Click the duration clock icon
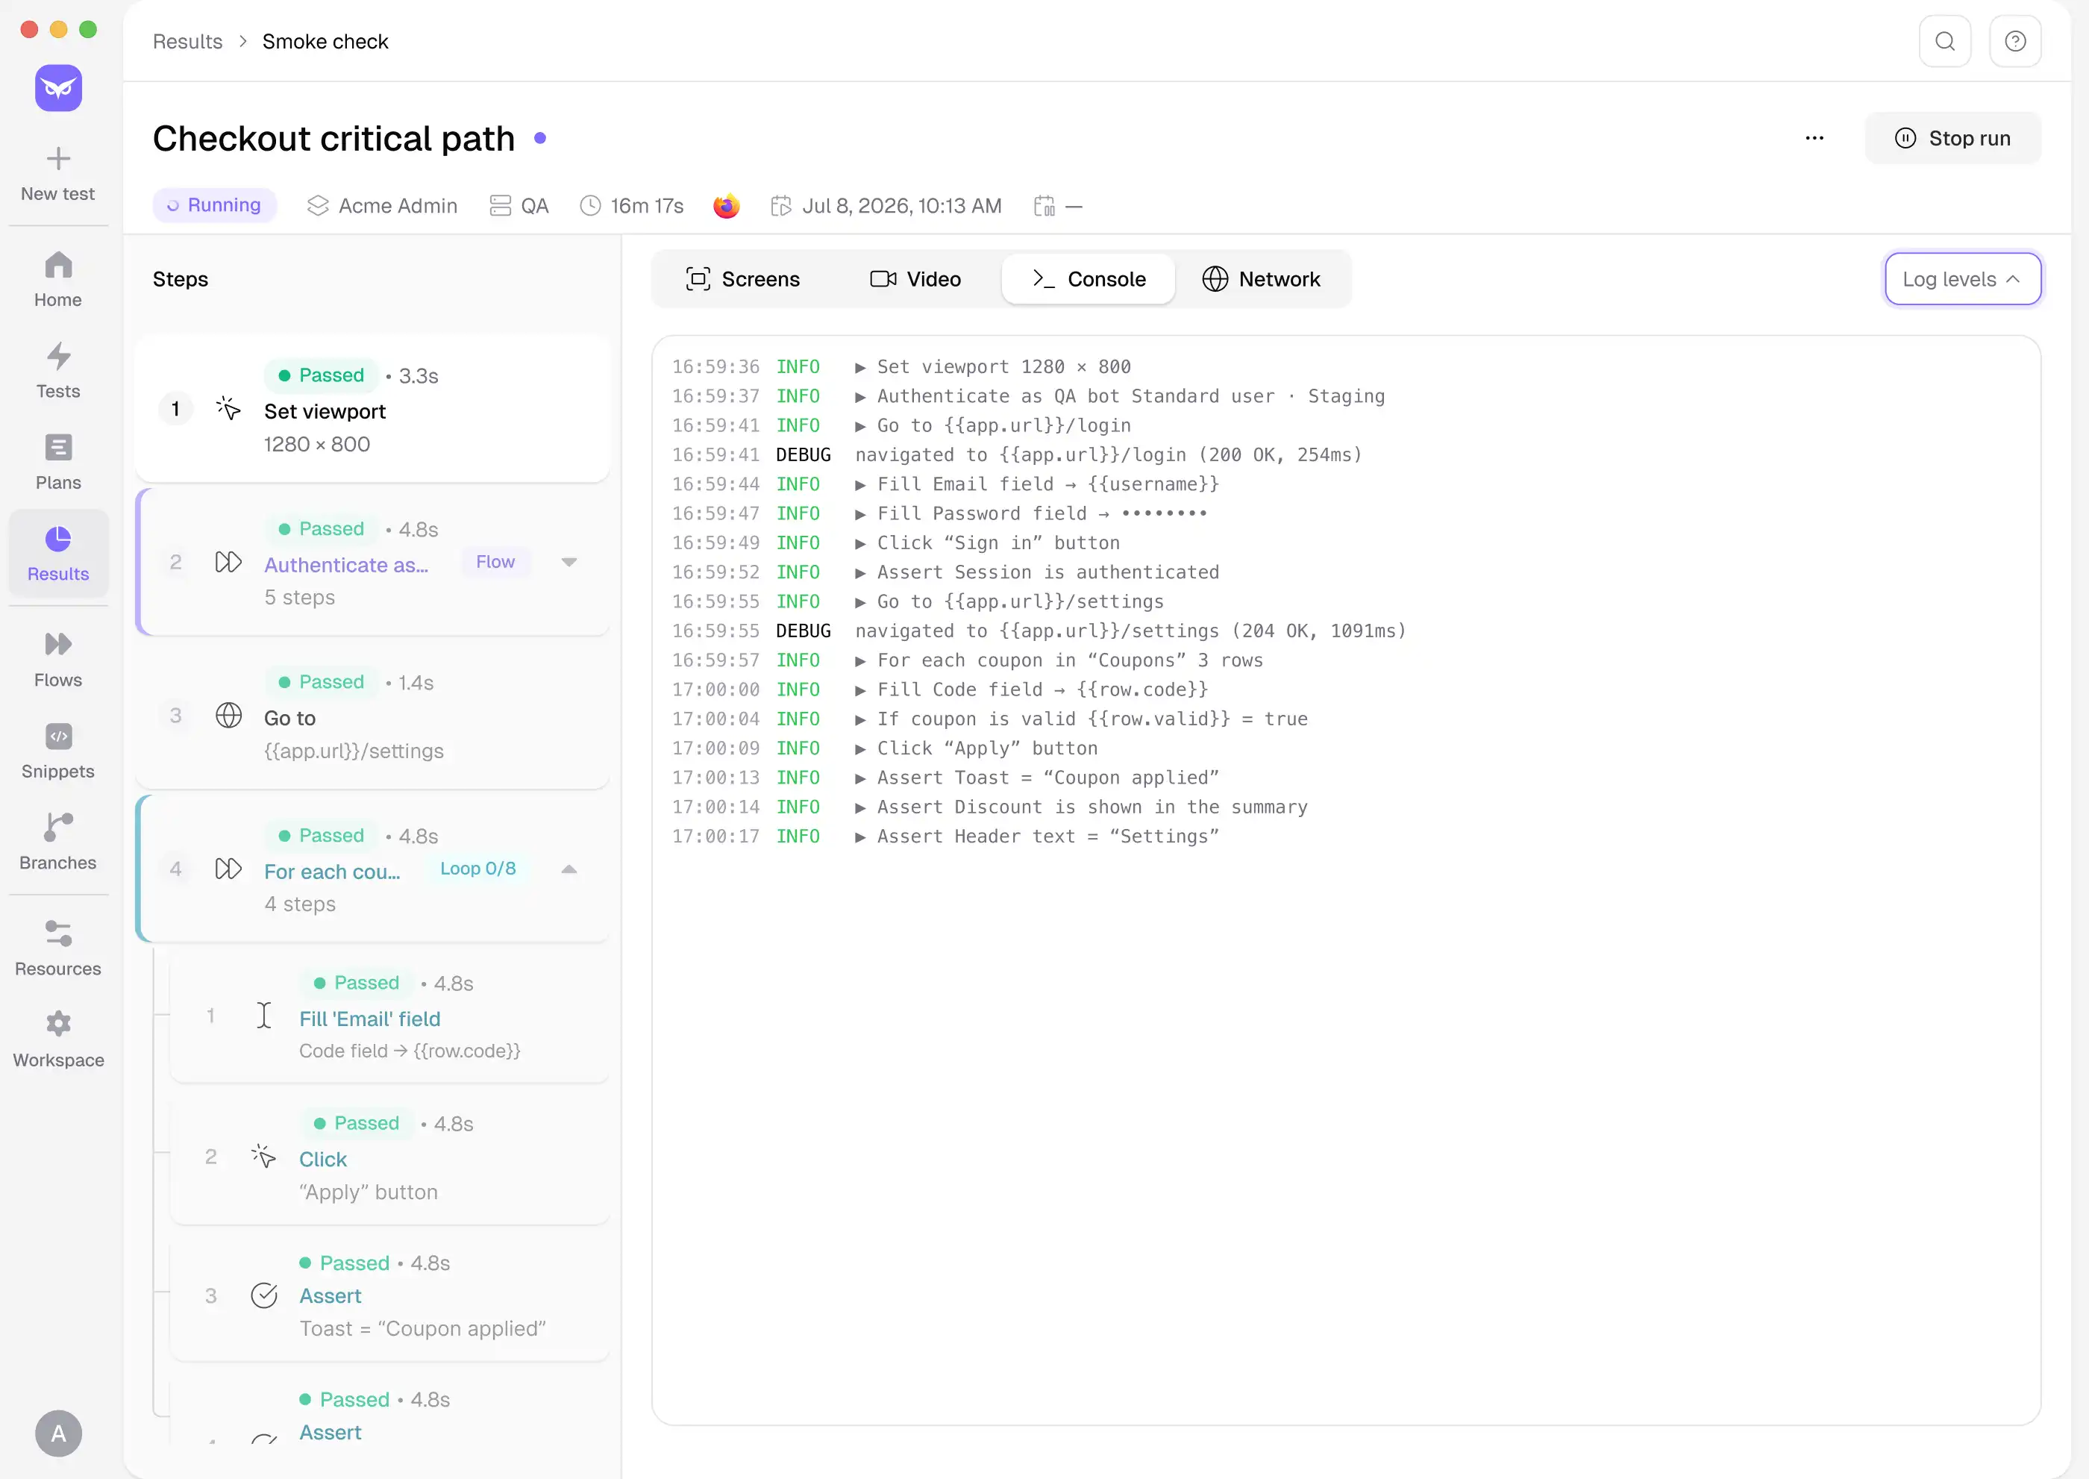 tap(590, 206)
